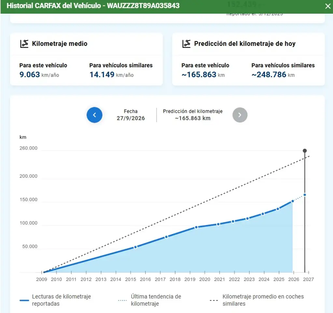Click the predicted mileage point on trend line
Screen dimensions: 333x313
305,195
